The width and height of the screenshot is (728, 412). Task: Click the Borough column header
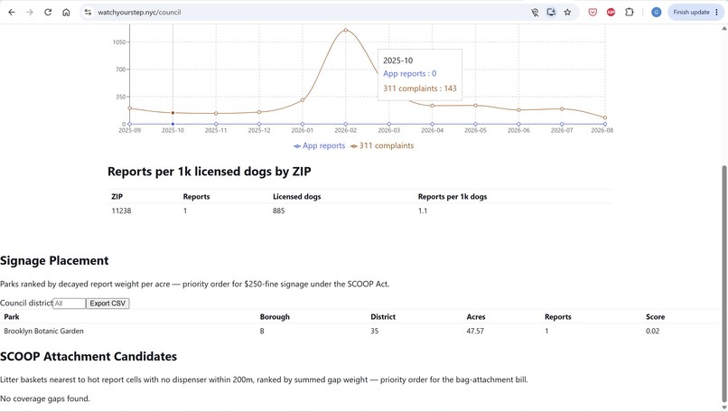click(x=275, y=317)
